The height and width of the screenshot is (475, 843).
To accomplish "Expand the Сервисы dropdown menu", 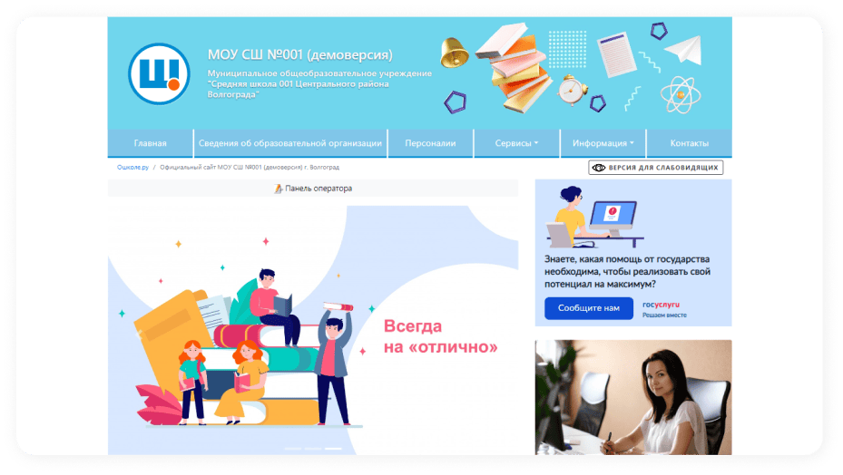I will 516,143.
